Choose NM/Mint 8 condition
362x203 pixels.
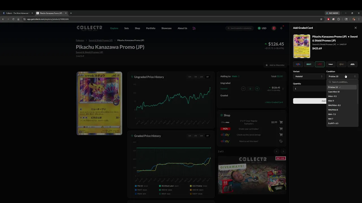[342, 110]
